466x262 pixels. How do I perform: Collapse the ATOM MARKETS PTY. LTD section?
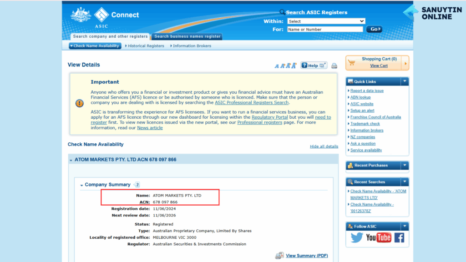click(x=71, y=160)
